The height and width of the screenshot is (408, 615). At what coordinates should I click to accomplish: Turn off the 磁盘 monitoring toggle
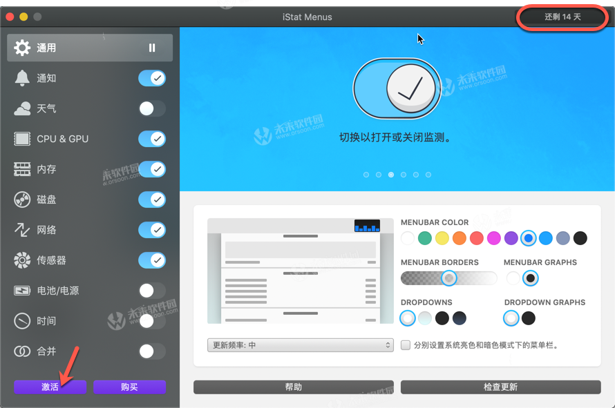point(152,200)
